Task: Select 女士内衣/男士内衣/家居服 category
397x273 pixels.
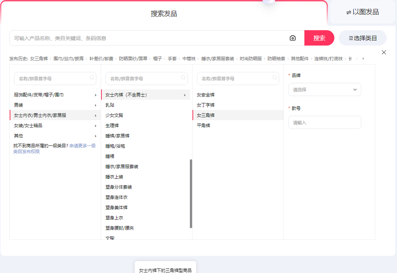Action: click(x=55, y=115)
